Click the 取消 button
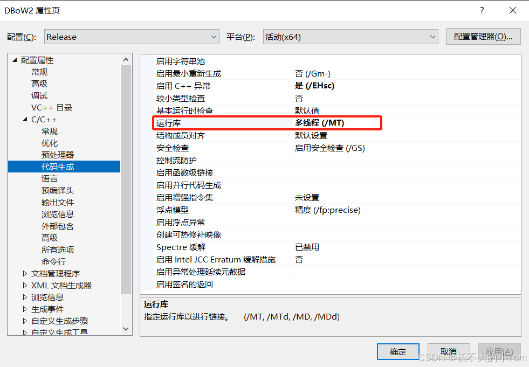 coord(449,352)
